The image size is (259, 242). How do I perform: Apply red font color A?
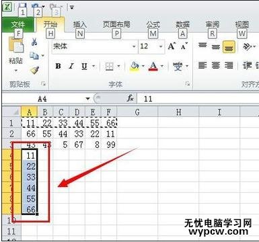tap(153, 67)
